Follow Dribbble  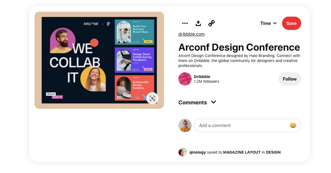coord(290,79)
